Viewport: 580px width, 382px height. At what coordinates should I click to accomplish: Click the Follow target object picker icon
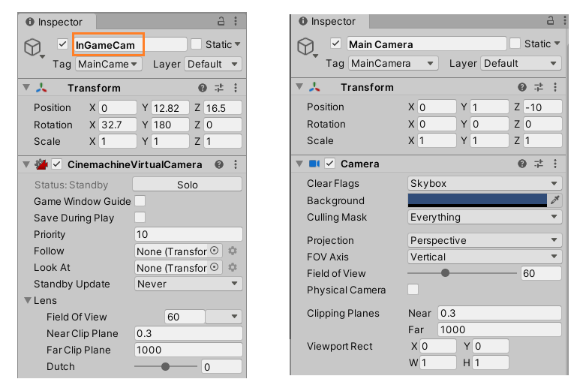click(x=215, y=251)
